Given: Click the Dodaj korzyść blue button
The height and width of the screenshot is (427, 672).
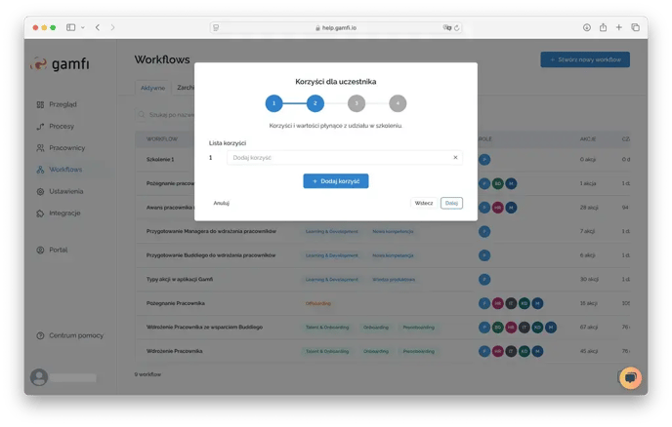Looking at the screenshot, I should 335,181.
